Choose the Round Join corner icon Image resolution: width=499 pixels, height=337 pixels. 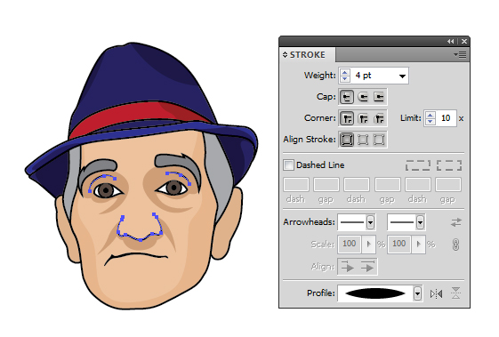click(363, 118)
